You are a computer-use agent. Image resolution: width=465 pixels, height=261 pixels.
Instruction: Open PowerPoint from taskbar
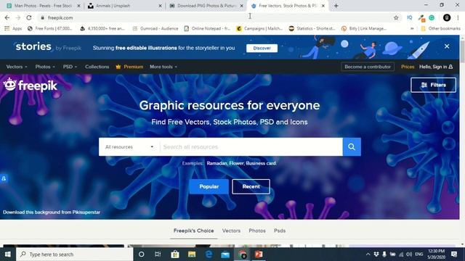coord(259,254)
